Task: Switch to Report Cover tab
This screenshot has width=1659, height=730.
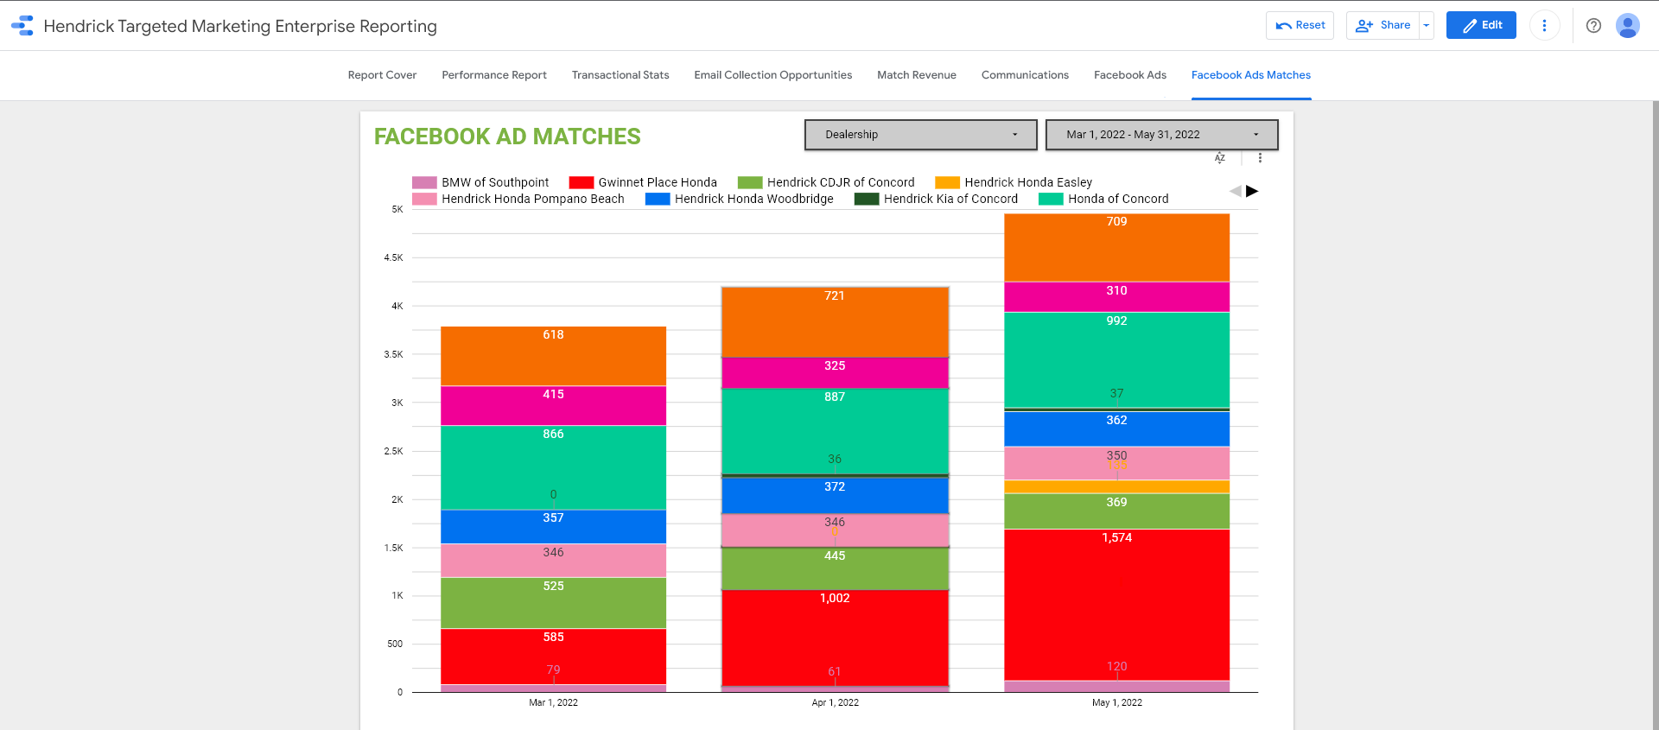Action: pos(382,75)
